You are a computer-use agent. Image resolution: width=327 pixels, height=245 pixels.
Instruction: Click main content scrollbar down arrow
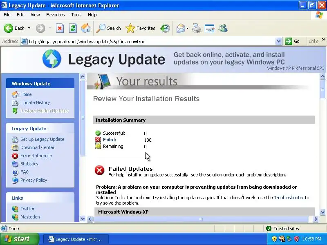point(323,212)
